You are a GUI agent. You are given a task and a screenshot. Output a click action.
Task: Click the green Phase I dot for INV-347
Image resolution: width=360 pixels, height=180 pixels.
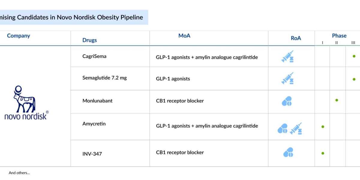click(323, 153)
